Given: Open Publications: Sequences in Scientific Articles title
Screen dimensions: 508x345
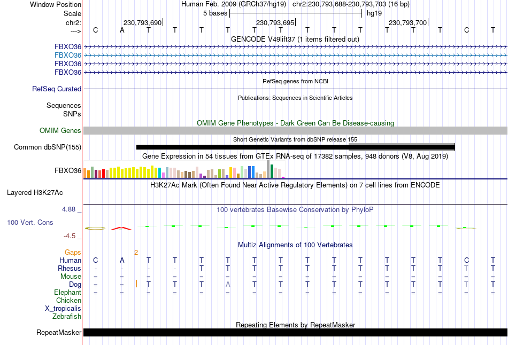Looking at the screenshot, I should click(295, 98).
